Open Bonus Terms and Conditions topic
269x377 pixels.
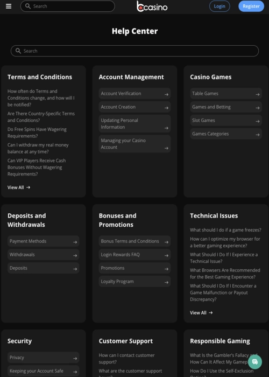[x=134, y=241]
